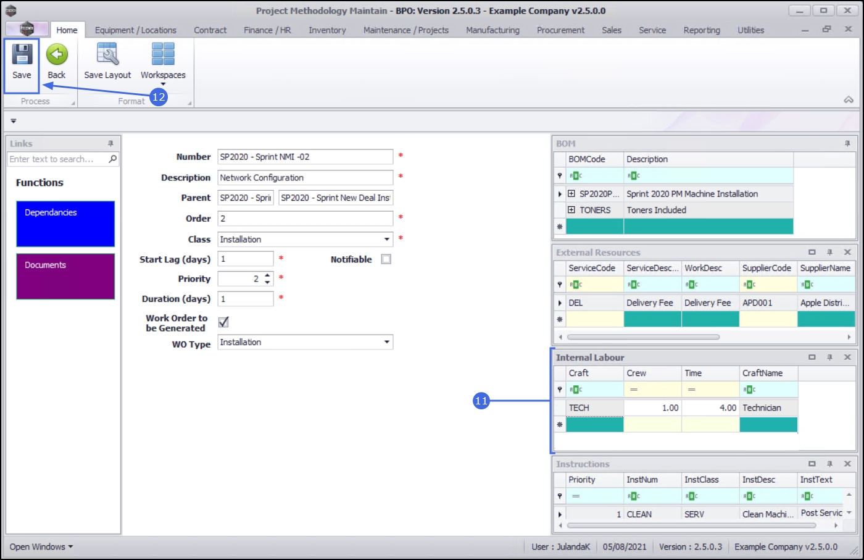The width and height of the screenshot is (864, 560).
Task: Click the InstClass filter condition icon
Action: pyautogui.click(x=691, y=496)
